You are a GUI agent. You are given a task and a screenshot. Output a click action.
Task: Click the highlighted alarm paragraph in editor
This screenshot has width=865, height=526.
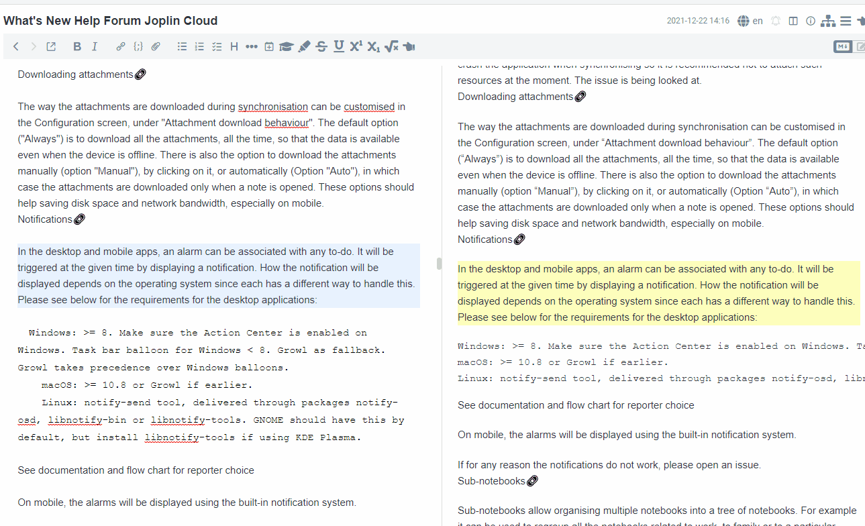click(219, 276)
